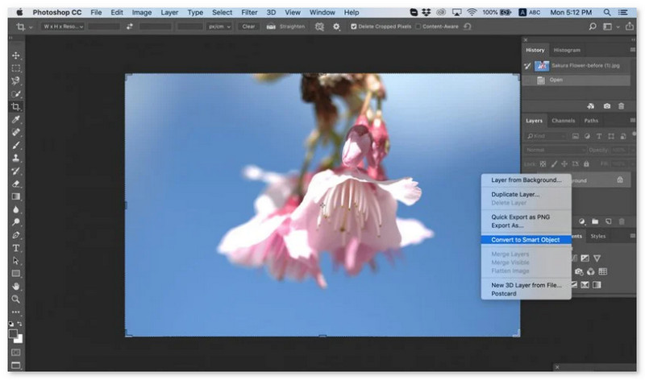Select the Healing Brush tool
This screenshot has width=645, height=380.
[16, 132]
